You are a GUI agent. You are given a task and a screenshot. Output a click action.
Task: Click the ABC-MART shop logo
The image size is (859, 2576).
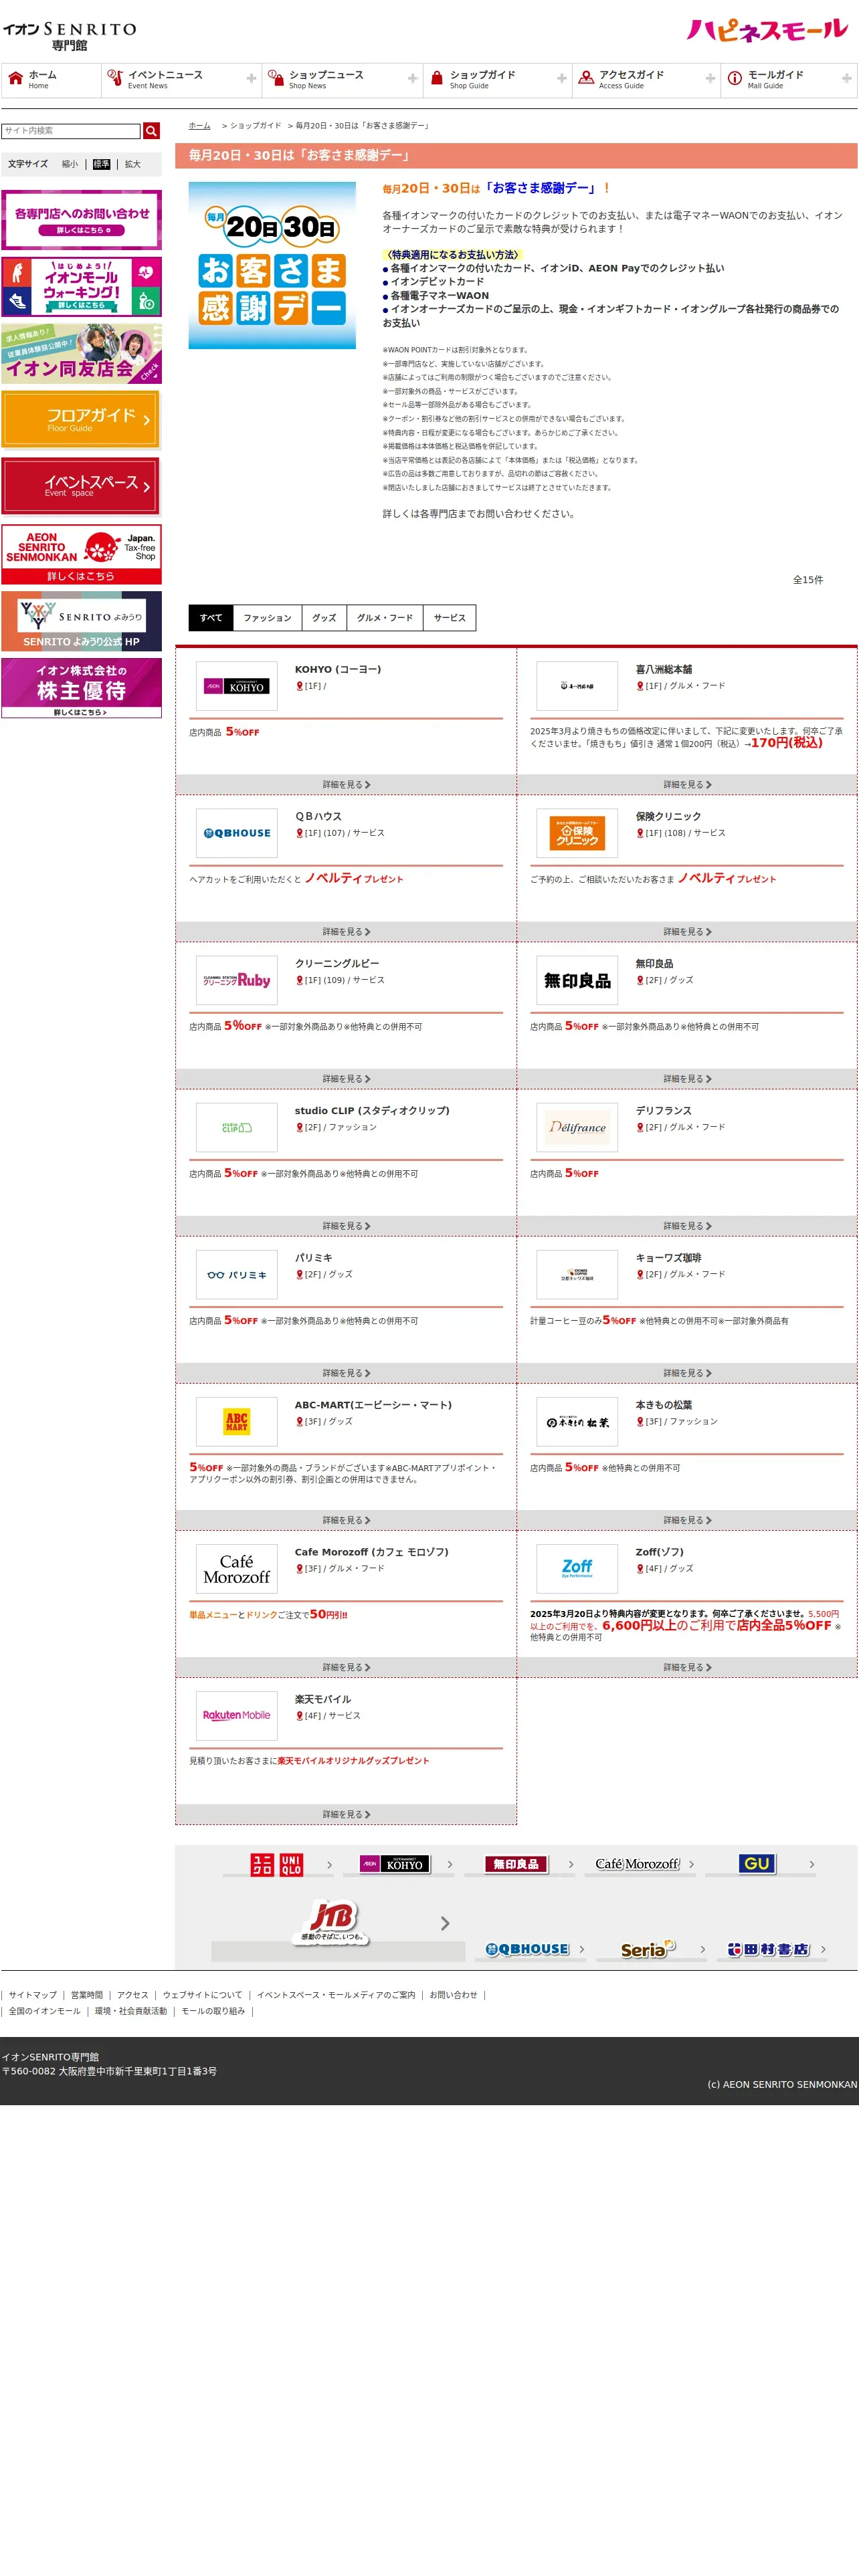click(237, 1421)
